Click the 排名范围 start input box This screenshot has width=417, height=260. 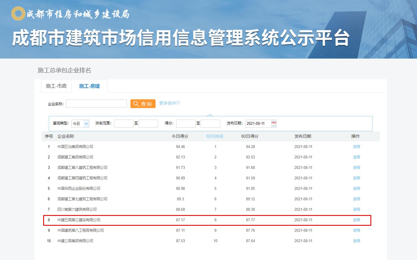124,124
